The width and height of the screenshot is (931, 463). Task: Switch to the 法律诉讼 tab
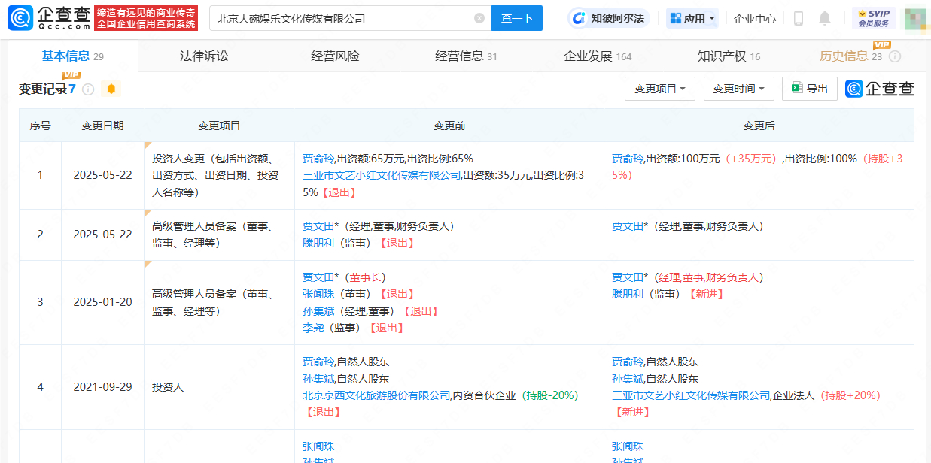point(204,56)
